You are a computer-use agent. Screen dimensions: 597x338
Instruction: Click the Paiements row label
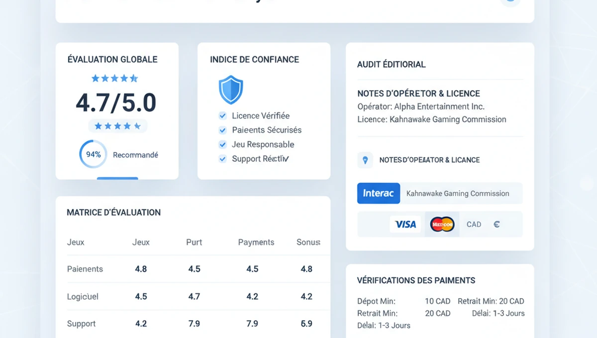click(x=85, y=269)
